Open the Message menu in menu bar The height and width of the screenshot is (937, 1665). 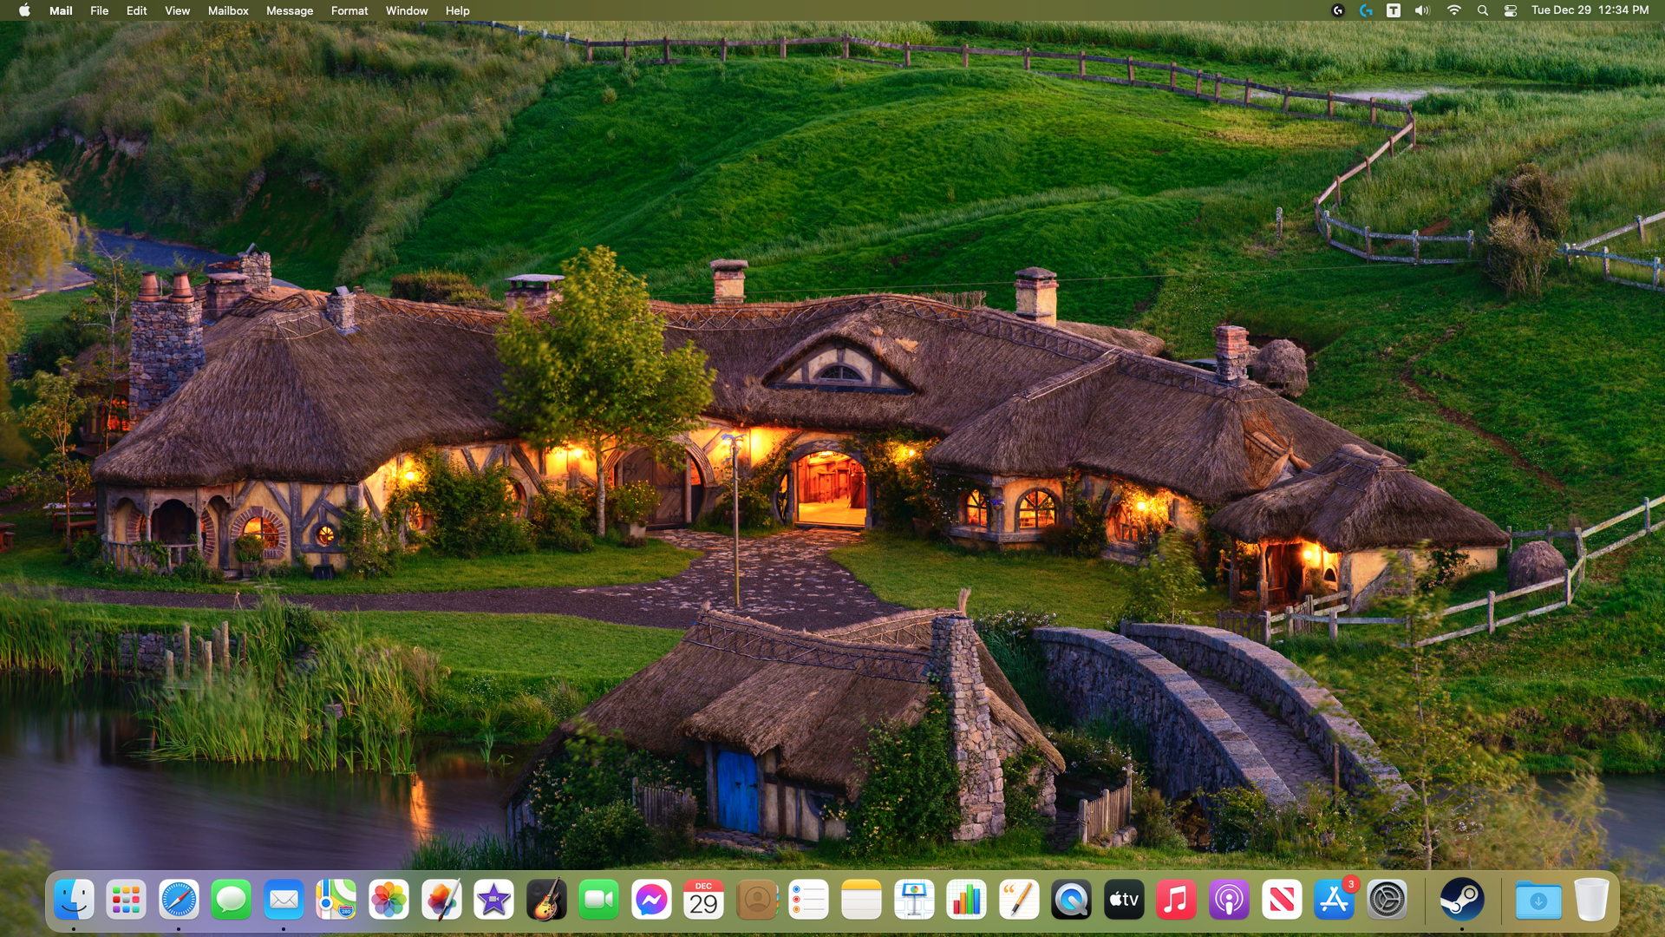[289, 10]
